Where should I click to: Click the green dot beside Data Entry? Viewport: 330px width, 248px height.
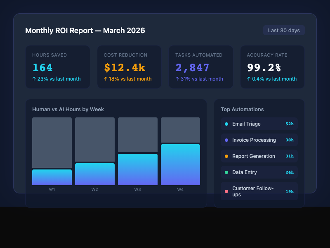point(226,172)
